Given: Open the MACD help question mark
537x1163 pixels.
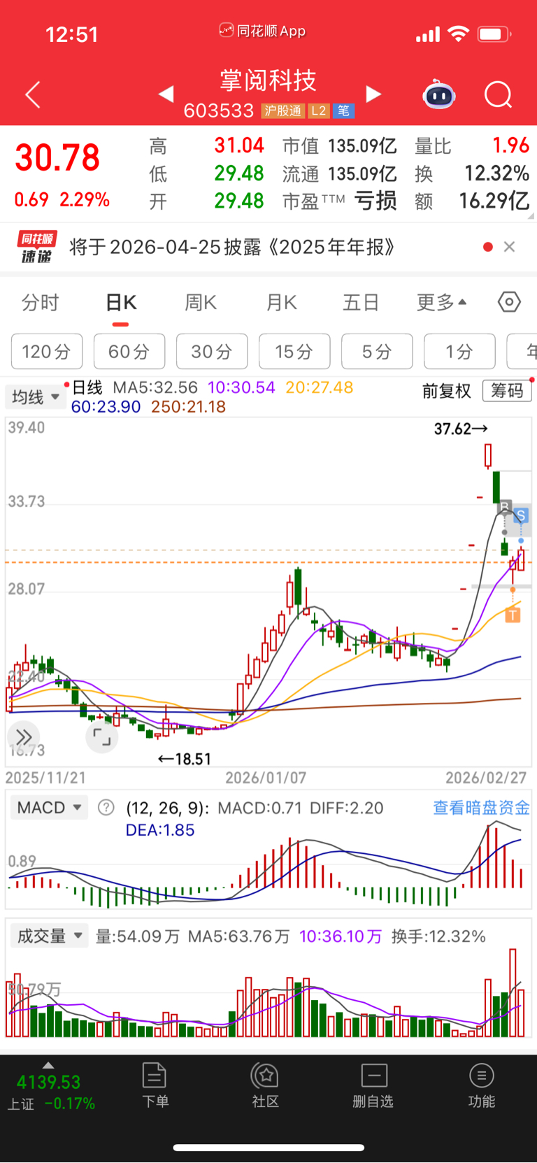Looking at the screenshot, I should click(106, 808).
